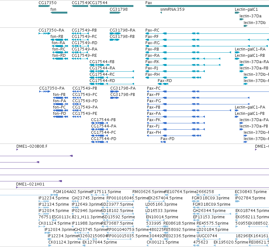Click transcript CG17549-RE
269x247 pixels.
tap(80, 59)
